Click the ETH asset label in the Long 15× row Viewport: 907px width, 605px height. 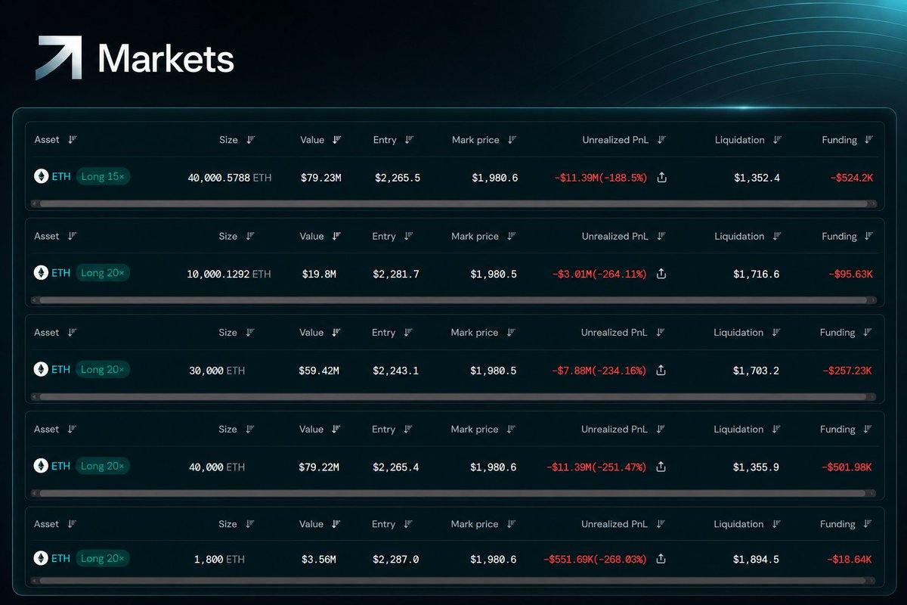click(60, 177)
